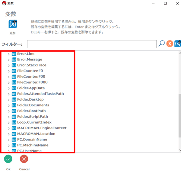Select the FileCounter.F0 variable row
Image resolution: width=181 pixels, height=171 pixels.
(30, 71)
